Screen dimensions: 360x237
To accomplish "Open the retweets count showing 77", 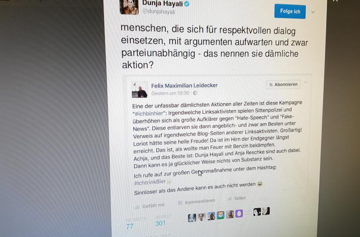I will tap(130, 226).
